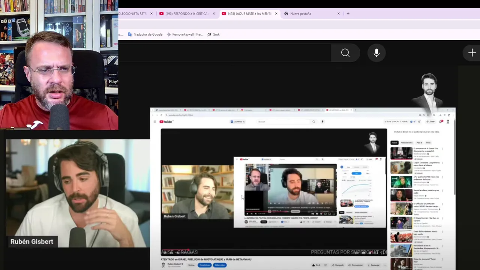
Task: Reload the inner browser page
Action: pos(161,115)
